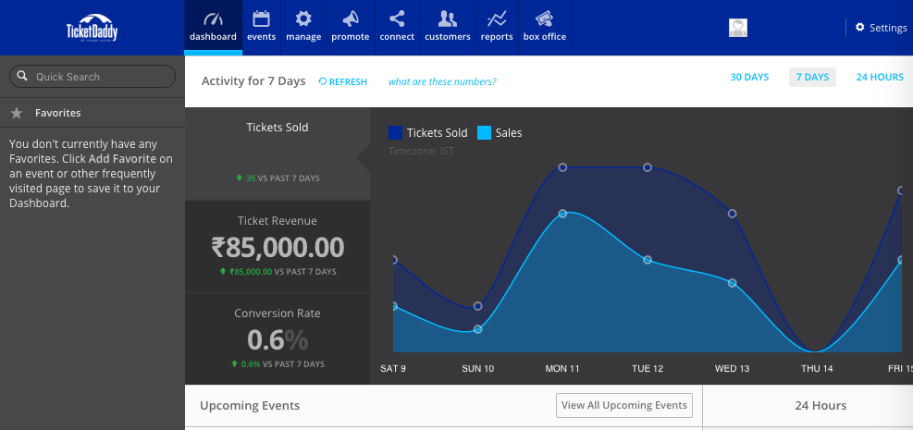Viewport: 913px width, 430px height.
Task: Open the manage gear icon
Action: [x=303, y=18]
